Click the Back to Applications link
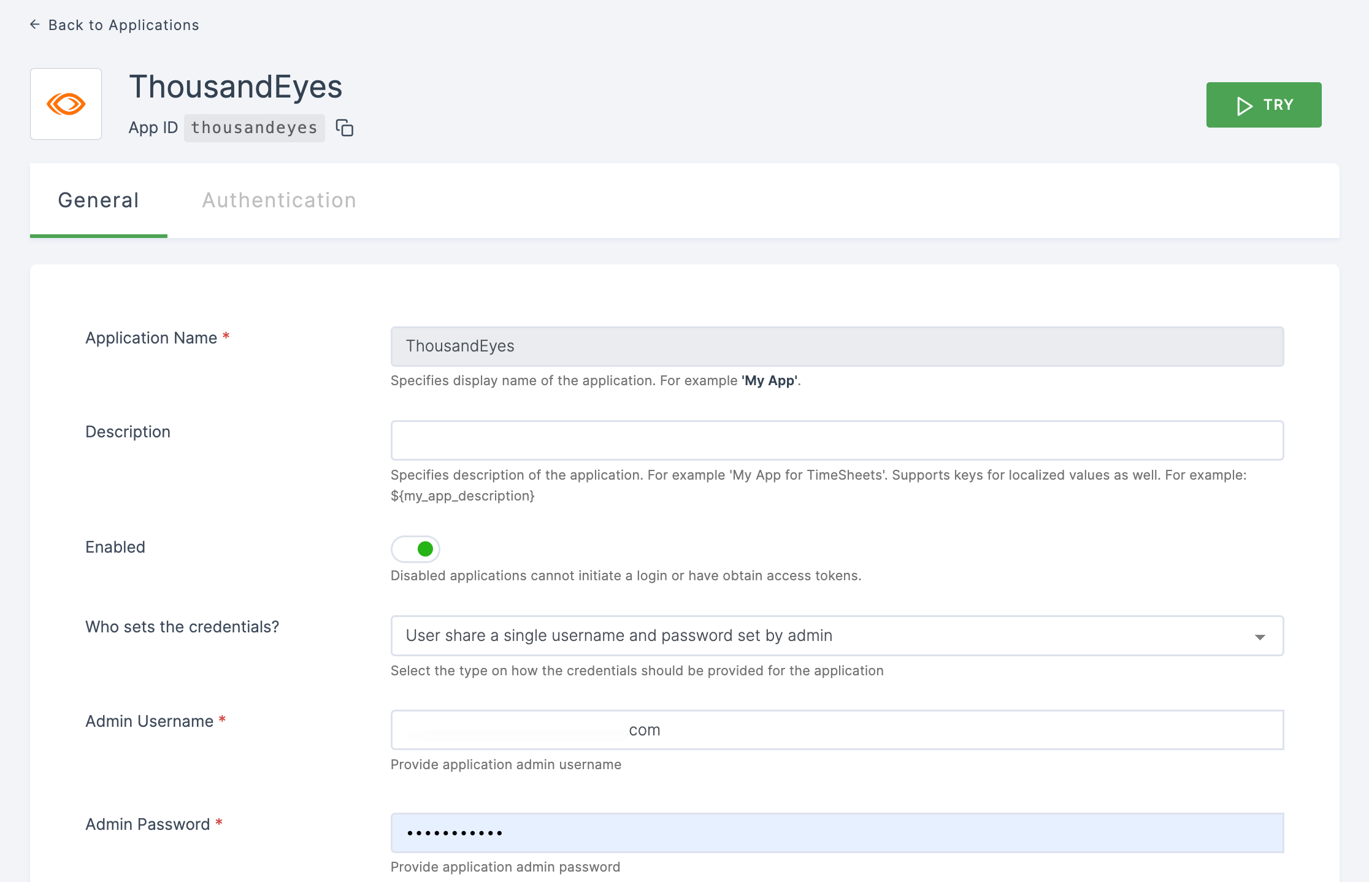This screenshot has height=882, width=1369. [x=115, y=25]
